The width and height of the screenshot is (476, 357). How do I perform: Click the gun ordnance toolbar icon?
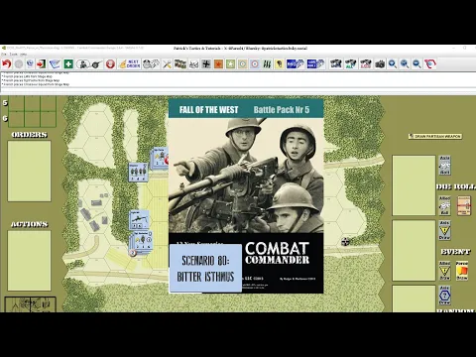(96, 63)
